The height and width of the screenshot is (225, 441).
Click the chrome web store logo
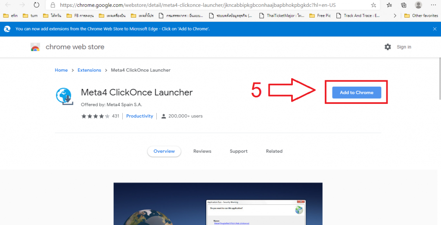(35, 47)
